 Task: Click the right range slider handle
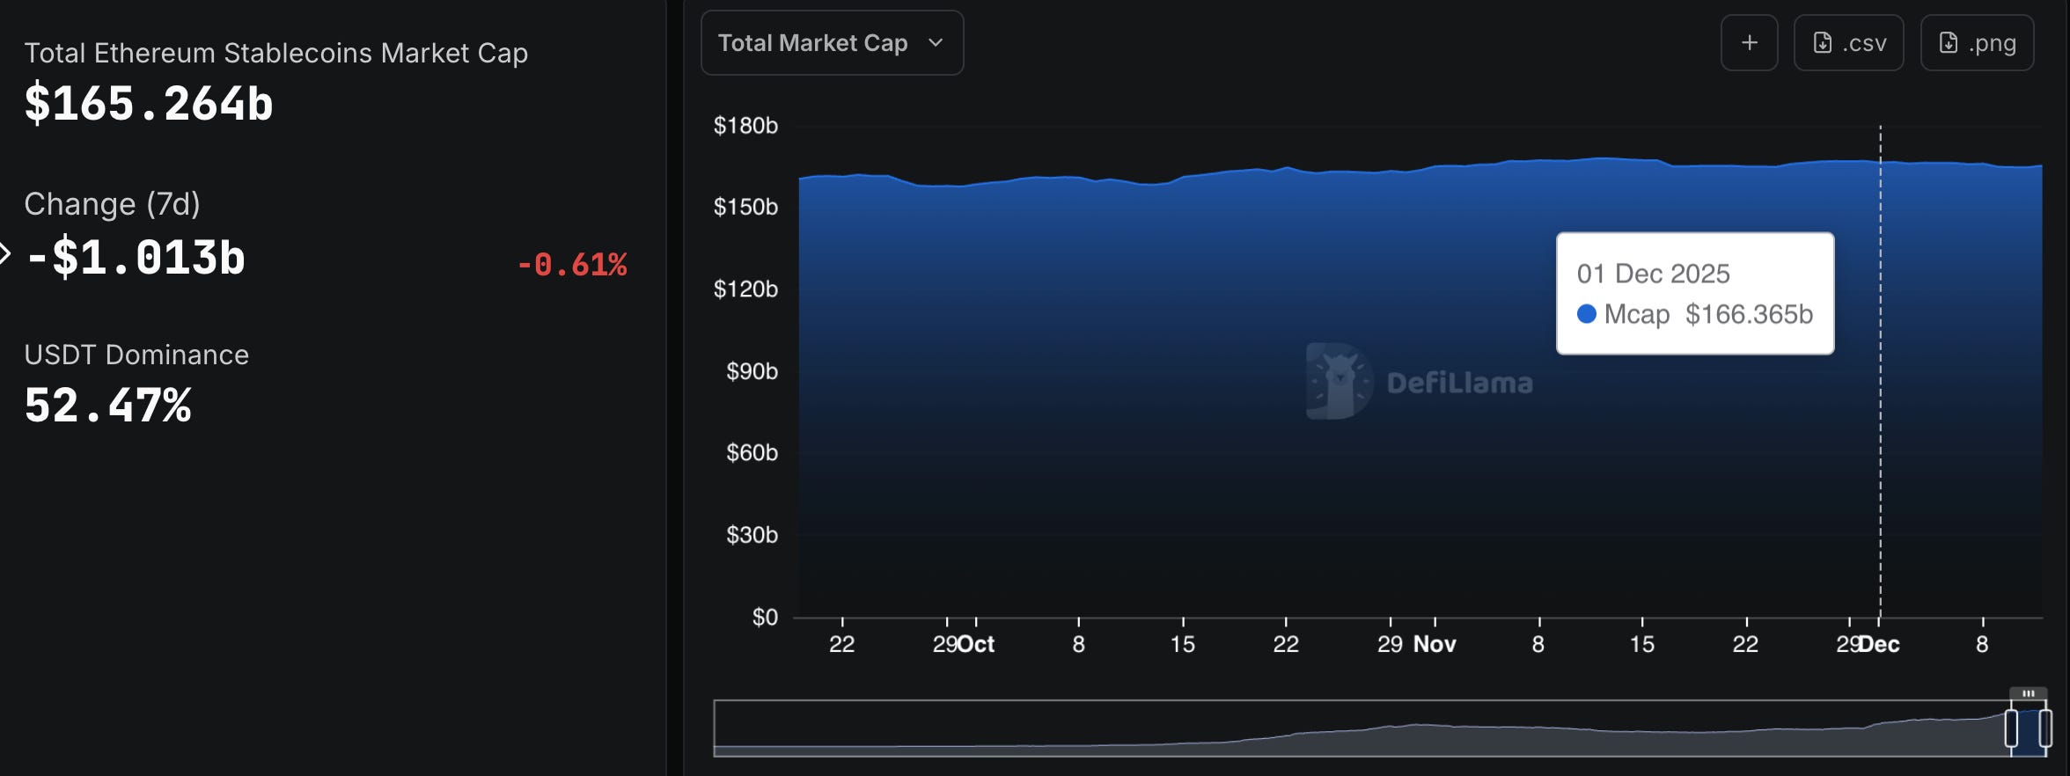pyautogui.click(x=2045, y=728)
